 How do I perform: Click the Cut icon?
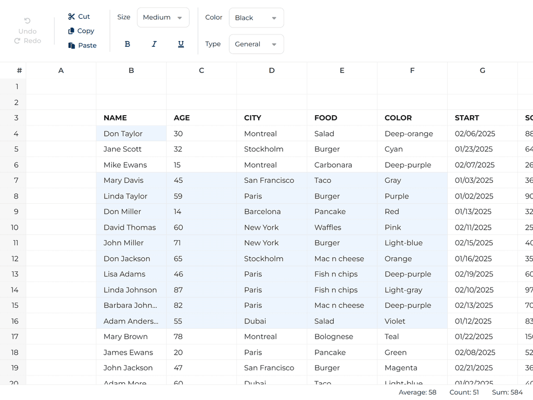coord(71,16)
